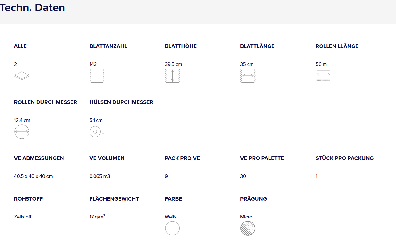Image resolution: width=396 pixels, height=252 pixels.
Task: Click the sheet length arrow icon
Action: [x=248, y=76]
